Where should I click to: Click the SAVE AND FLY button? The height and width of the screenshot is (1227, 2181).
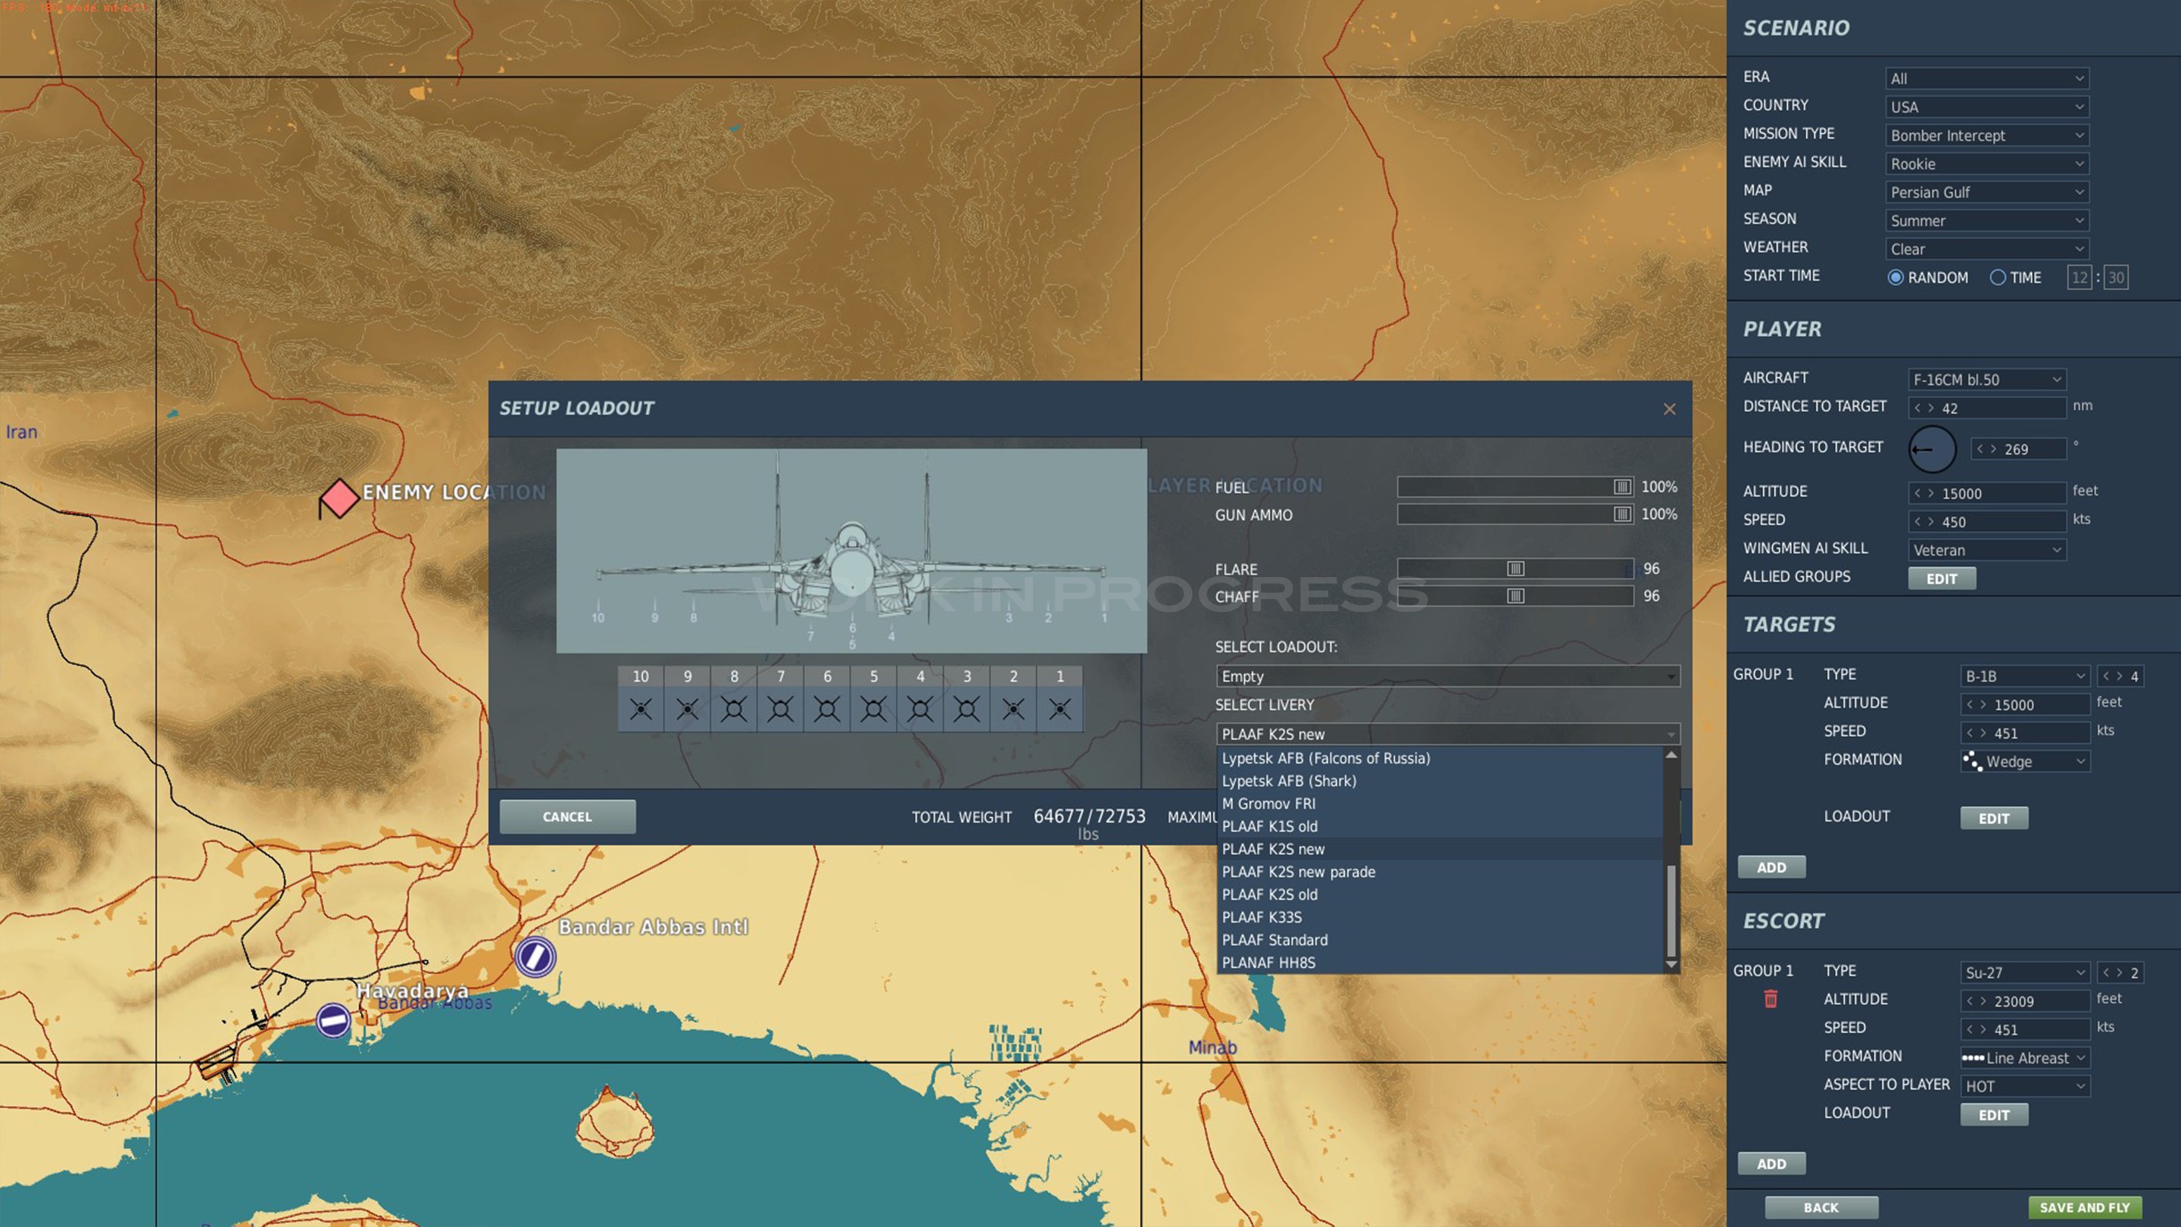coord(2085,1207)
